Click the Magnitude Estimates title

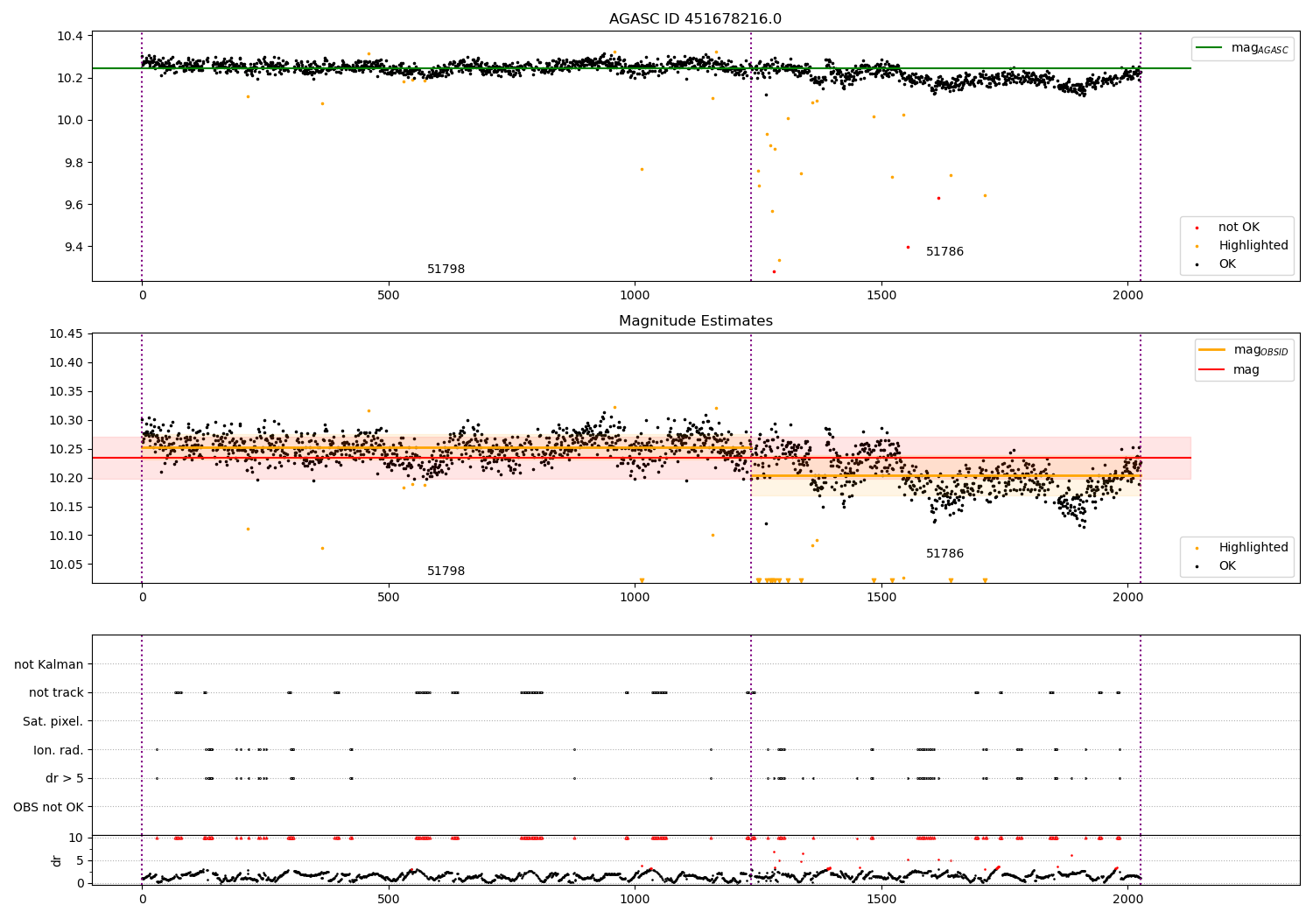[x=695, y=321]
